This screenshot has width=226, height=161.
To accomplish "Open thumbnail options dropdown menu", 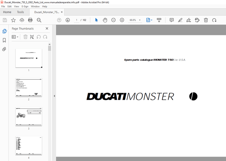I will 15,37.
